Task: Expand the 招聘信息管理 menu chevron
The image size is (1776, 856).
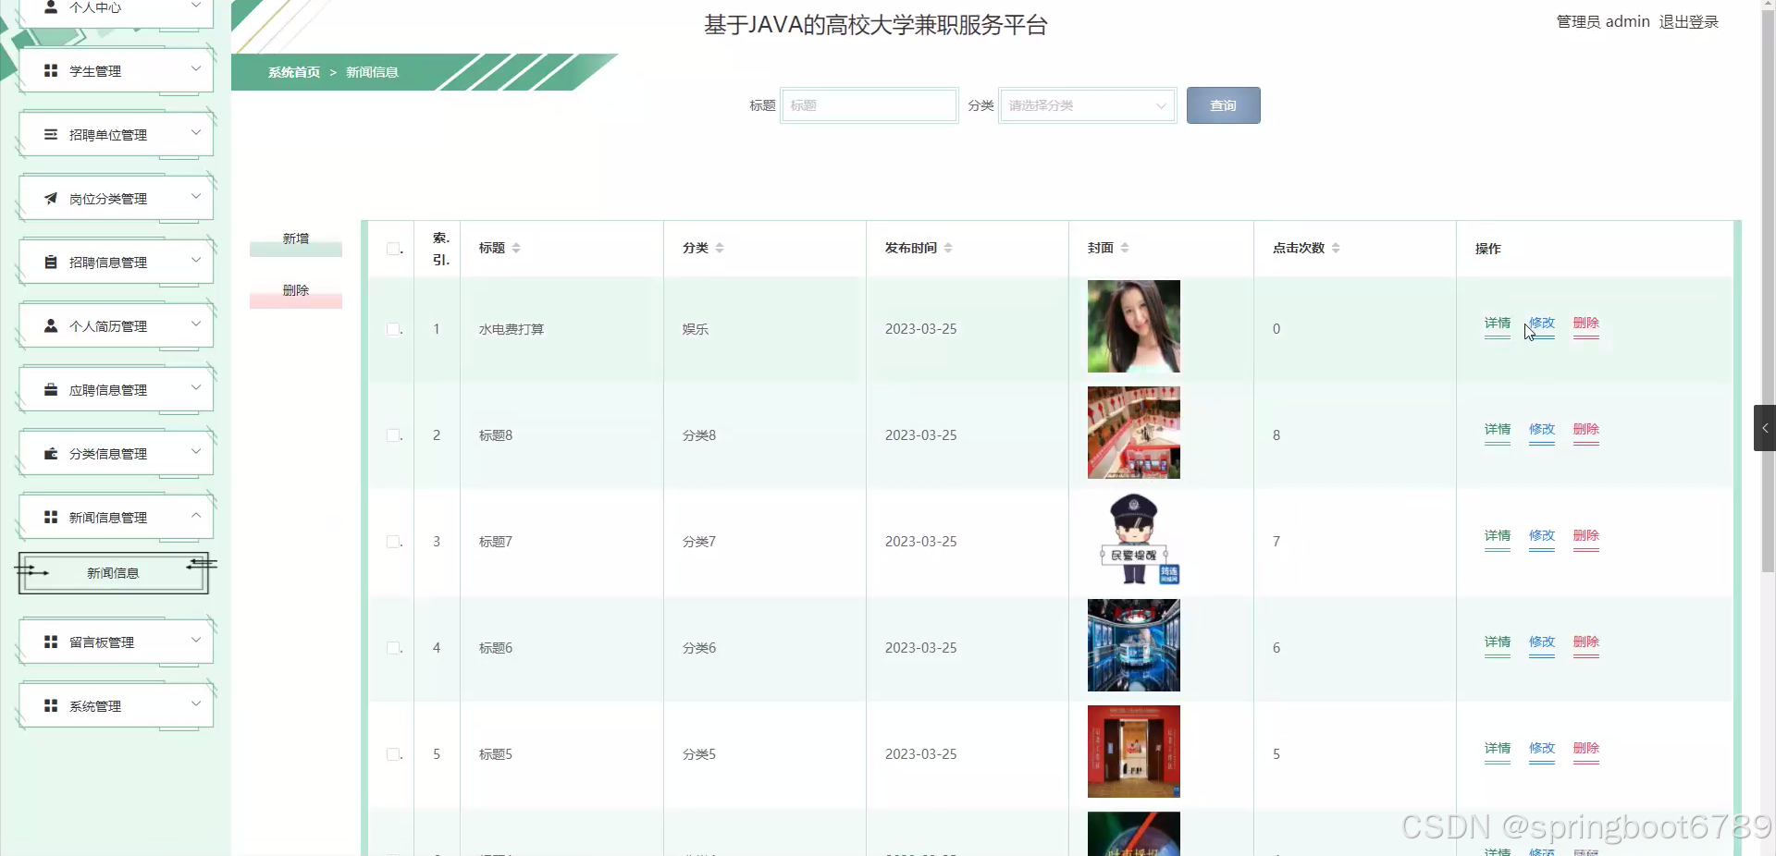Action: 196,261
